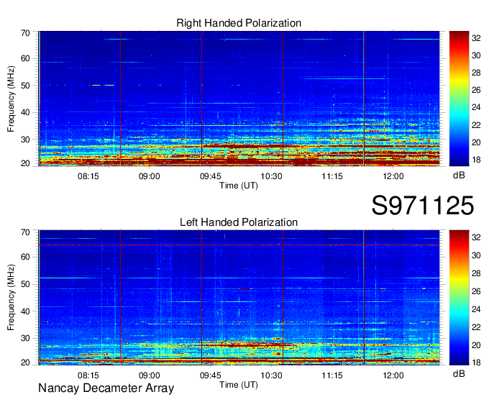Click the 70 MHz tick on bottom plot
Screen dimensions: 489x397
[26, 232]
